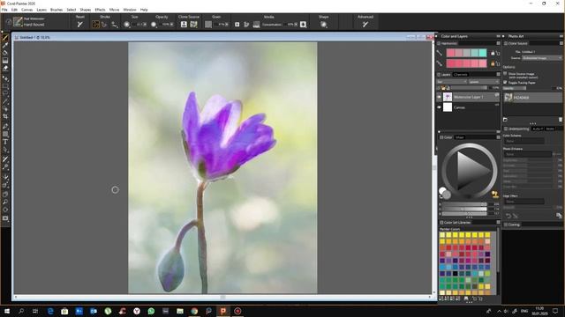Open the Brushes menu
The width and height of the screenshot is (565, 317).
coord(56,10)
